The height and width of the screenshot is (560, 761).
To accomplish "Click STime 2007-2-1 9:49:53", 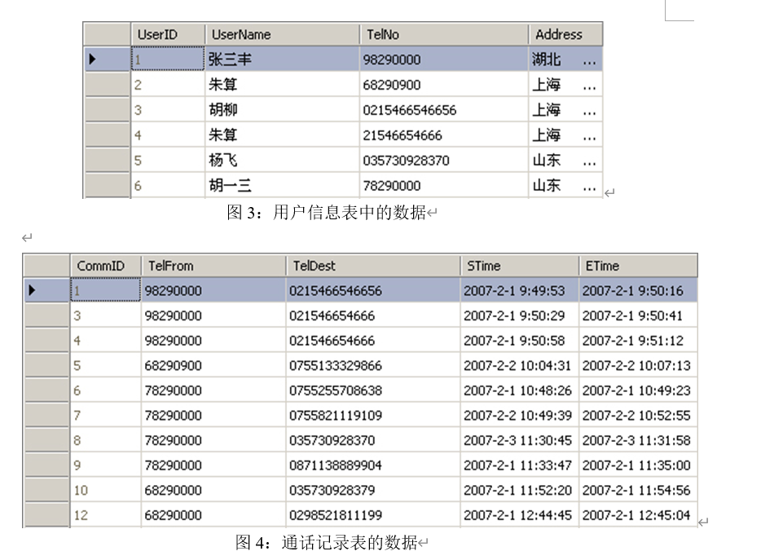I will pos(519,290).
